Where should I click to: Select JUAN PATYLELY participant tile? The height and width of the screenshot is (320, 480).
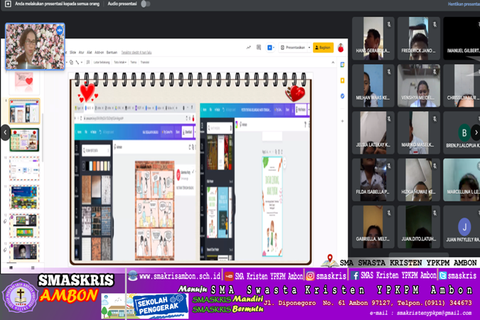462,227
